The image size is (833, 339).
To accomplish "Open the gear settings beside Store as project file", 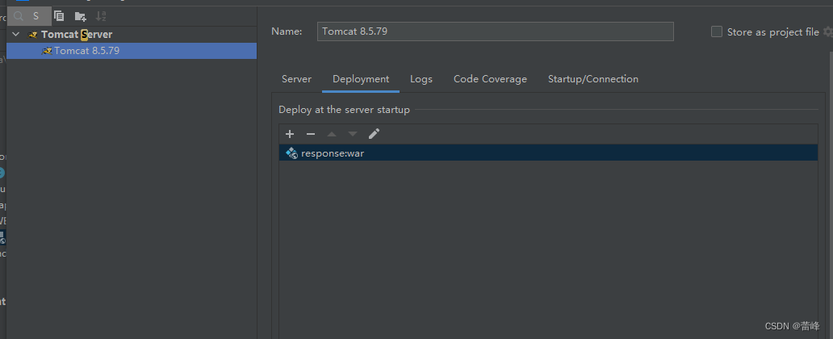I will [827, 31].
